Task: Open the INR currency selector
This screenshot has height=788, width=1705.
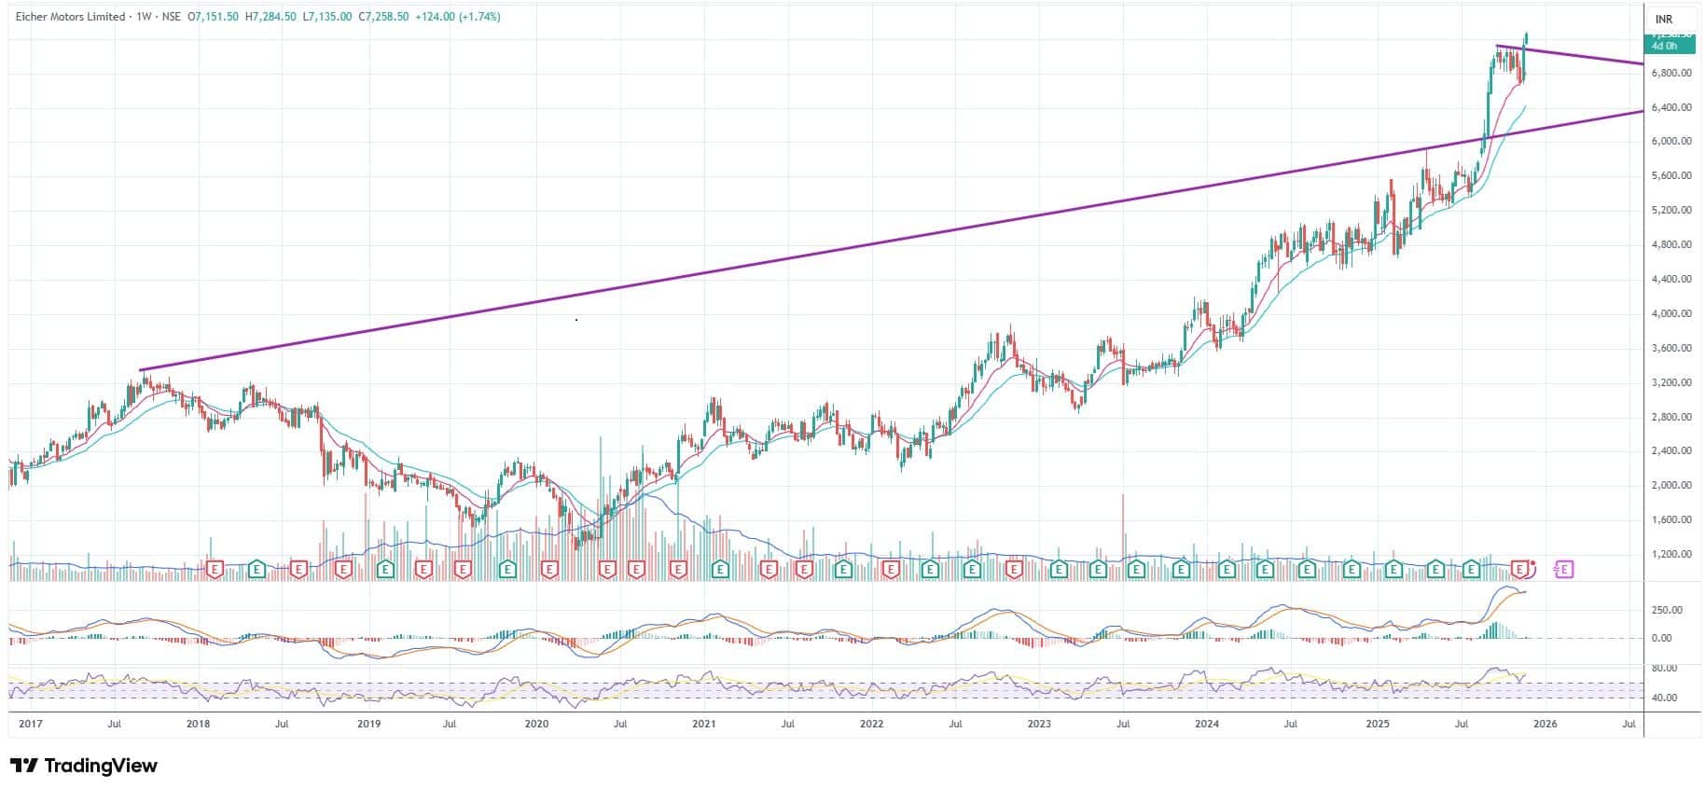Action: click(x=1663, y=19)
